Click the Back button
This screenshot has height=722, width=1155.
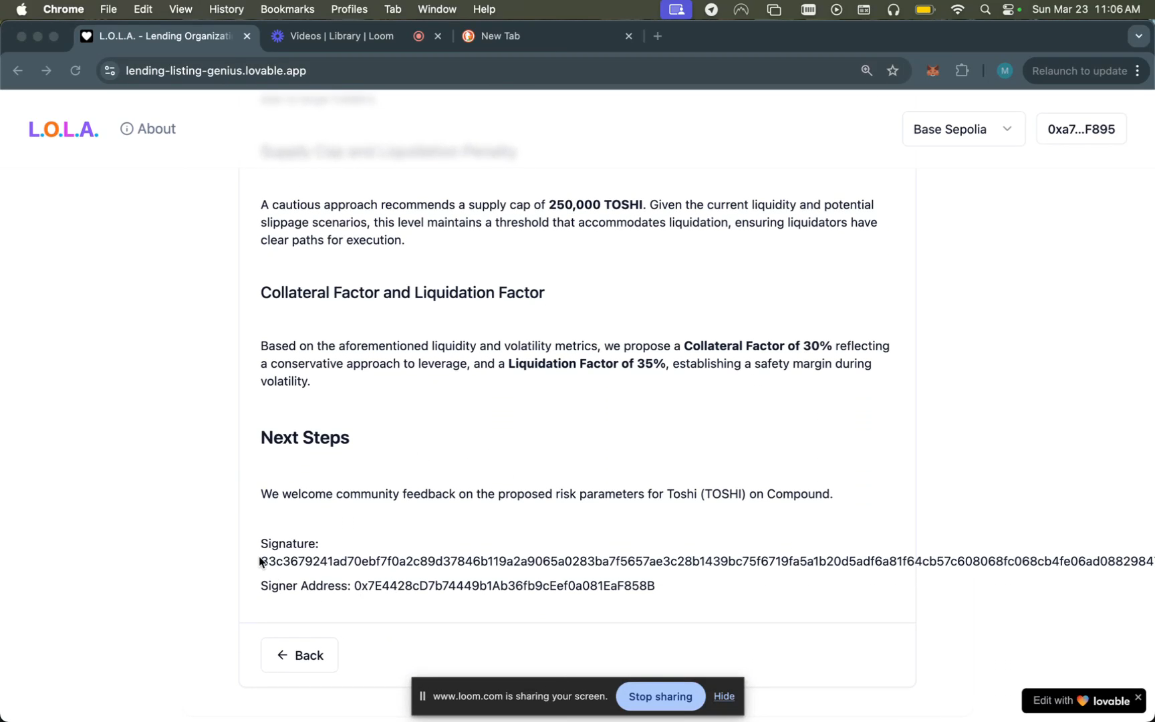click(x=299, y=655)
